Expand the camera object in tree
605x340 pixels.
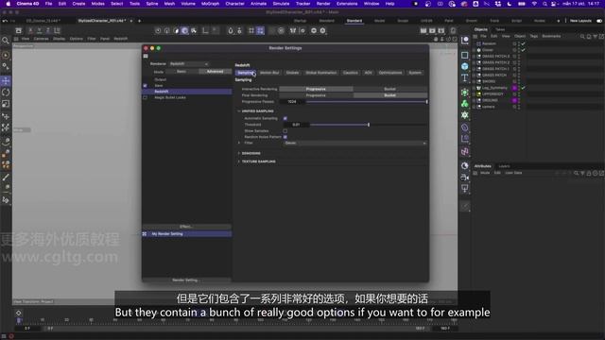(x=475, y=107)
